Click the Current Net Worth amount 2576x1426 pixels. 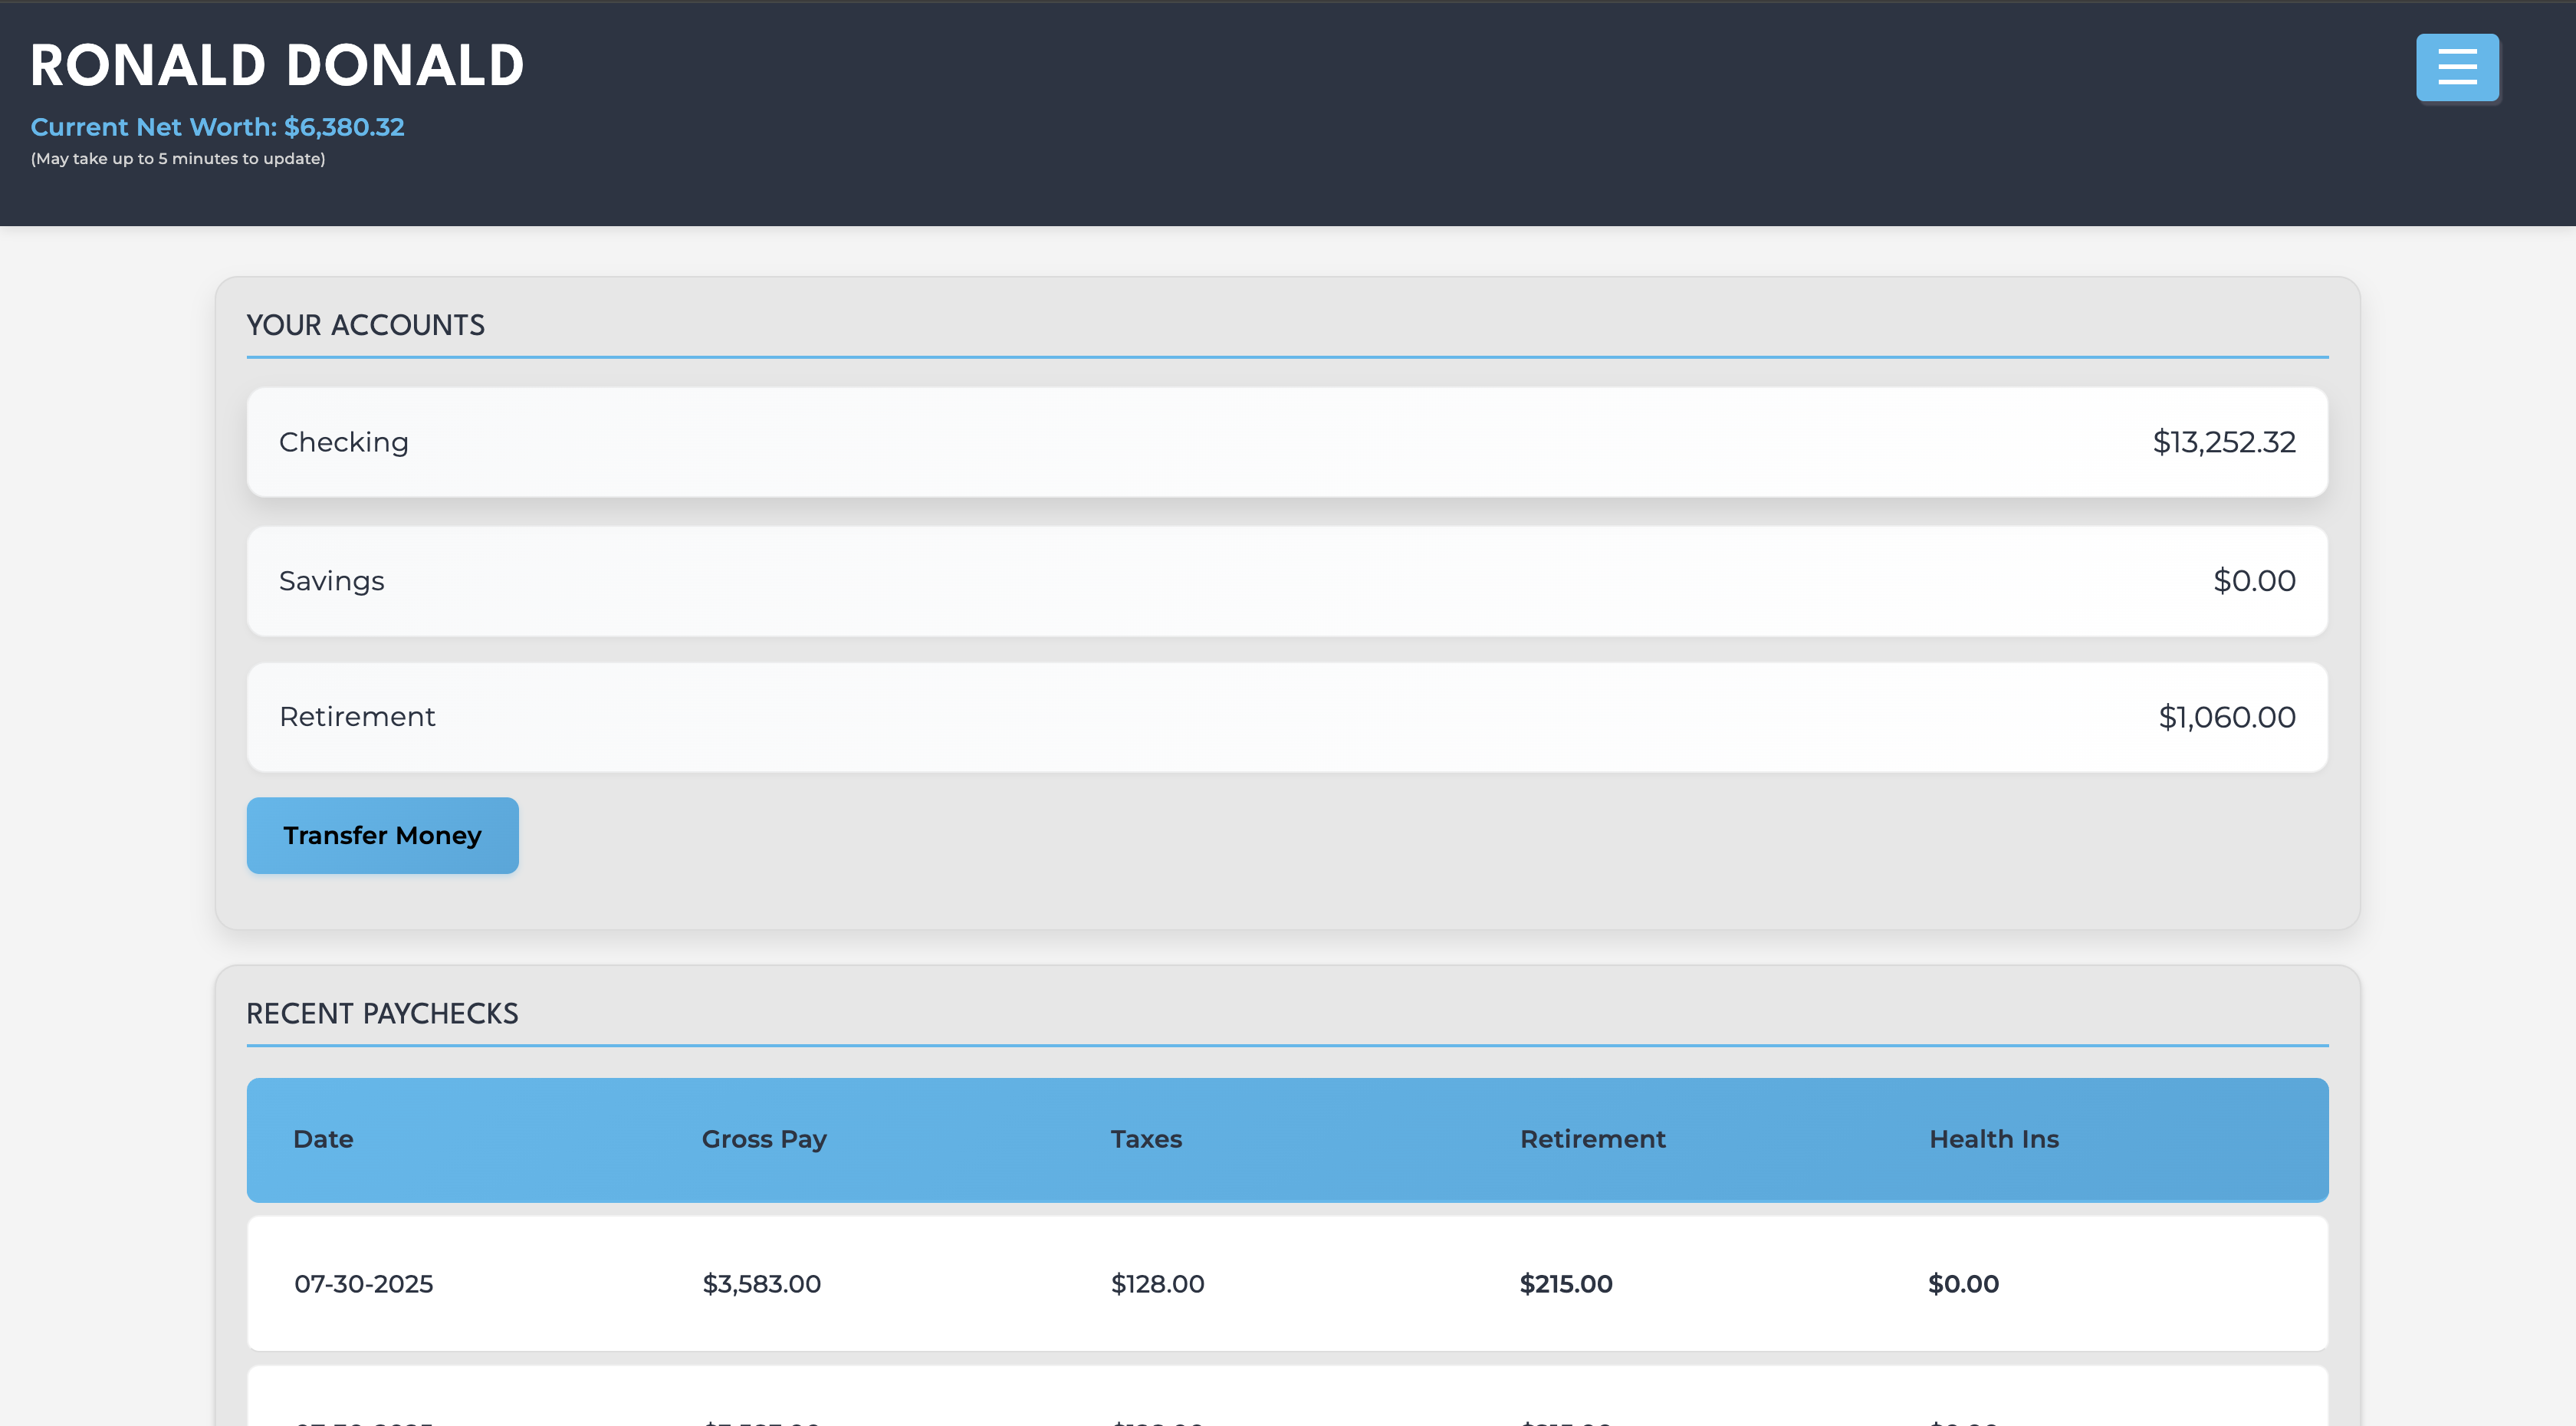(343, 127)
